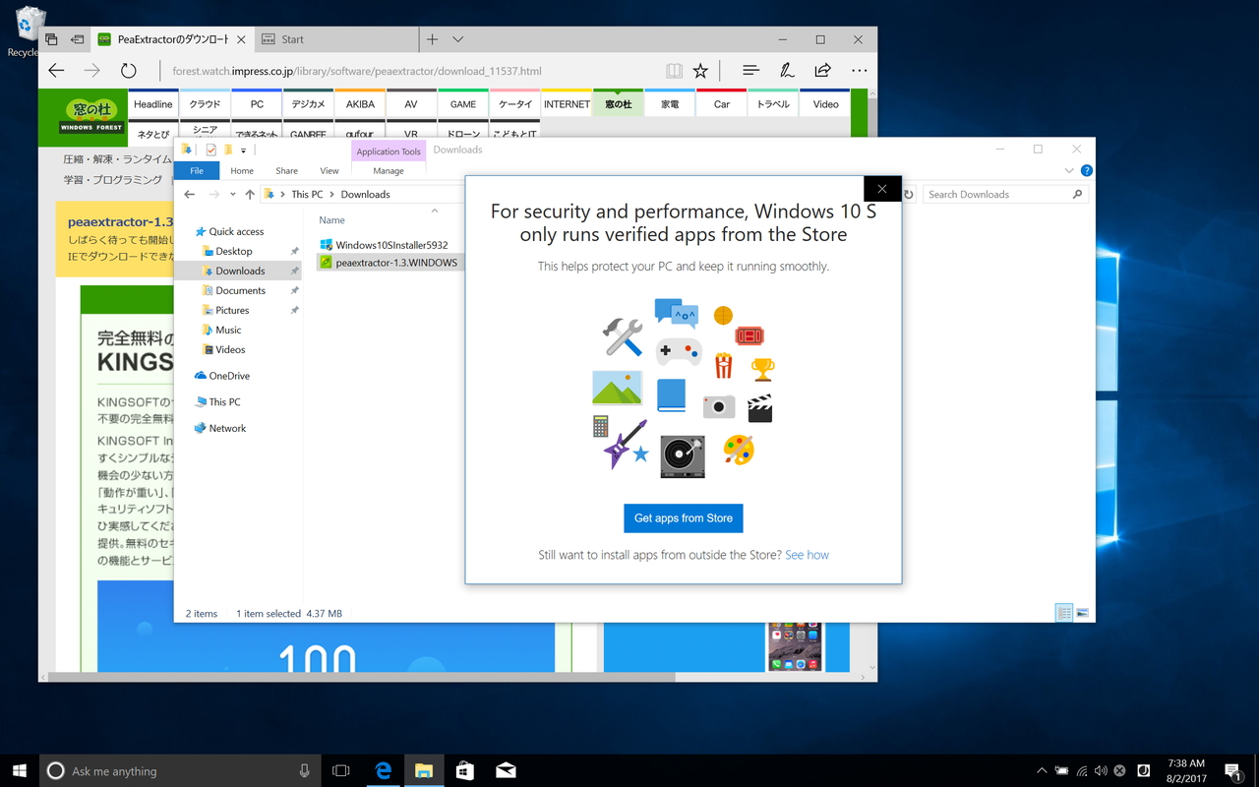Select Network in navigation pane
This screenshot has height=787, width=1259.
point(227,428)
